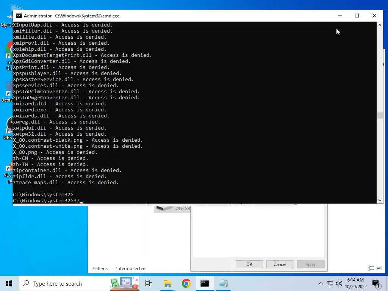This screenshot has height=291, width=388.
Task: Click '1 item selected' status text
Action: [130, 269]
